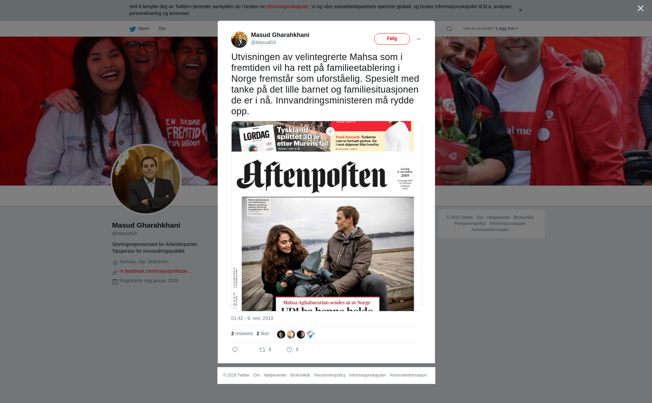
Task: Open Masud Gharahkhani's avatar in tweet
Action: click(239, 39)
